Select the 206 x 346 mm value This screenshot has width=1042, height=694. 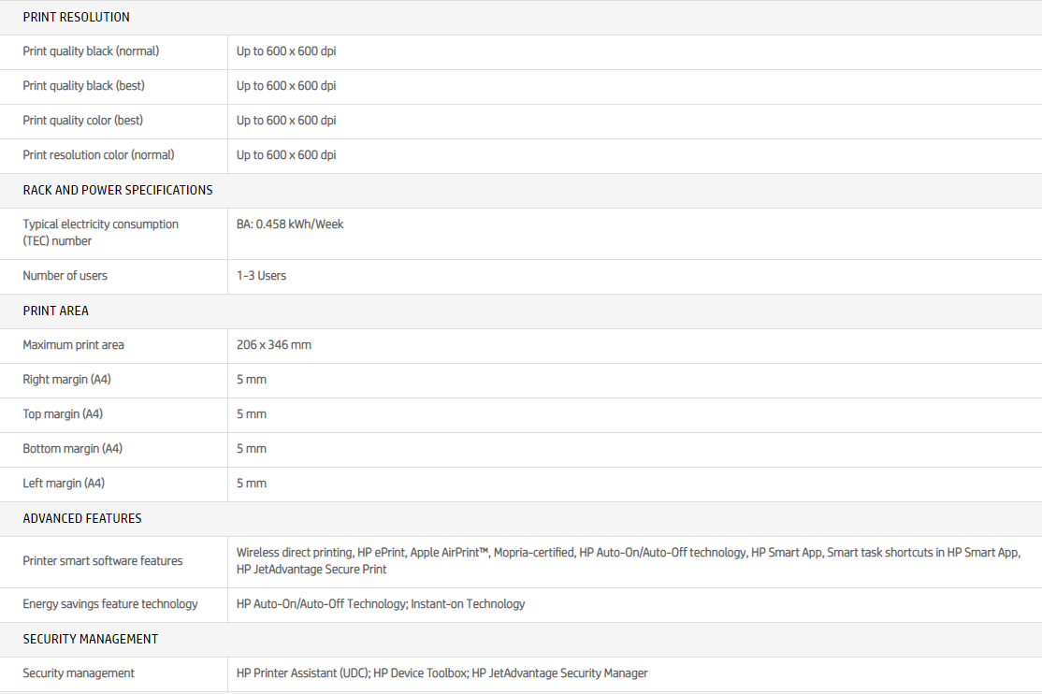(273, 345)
